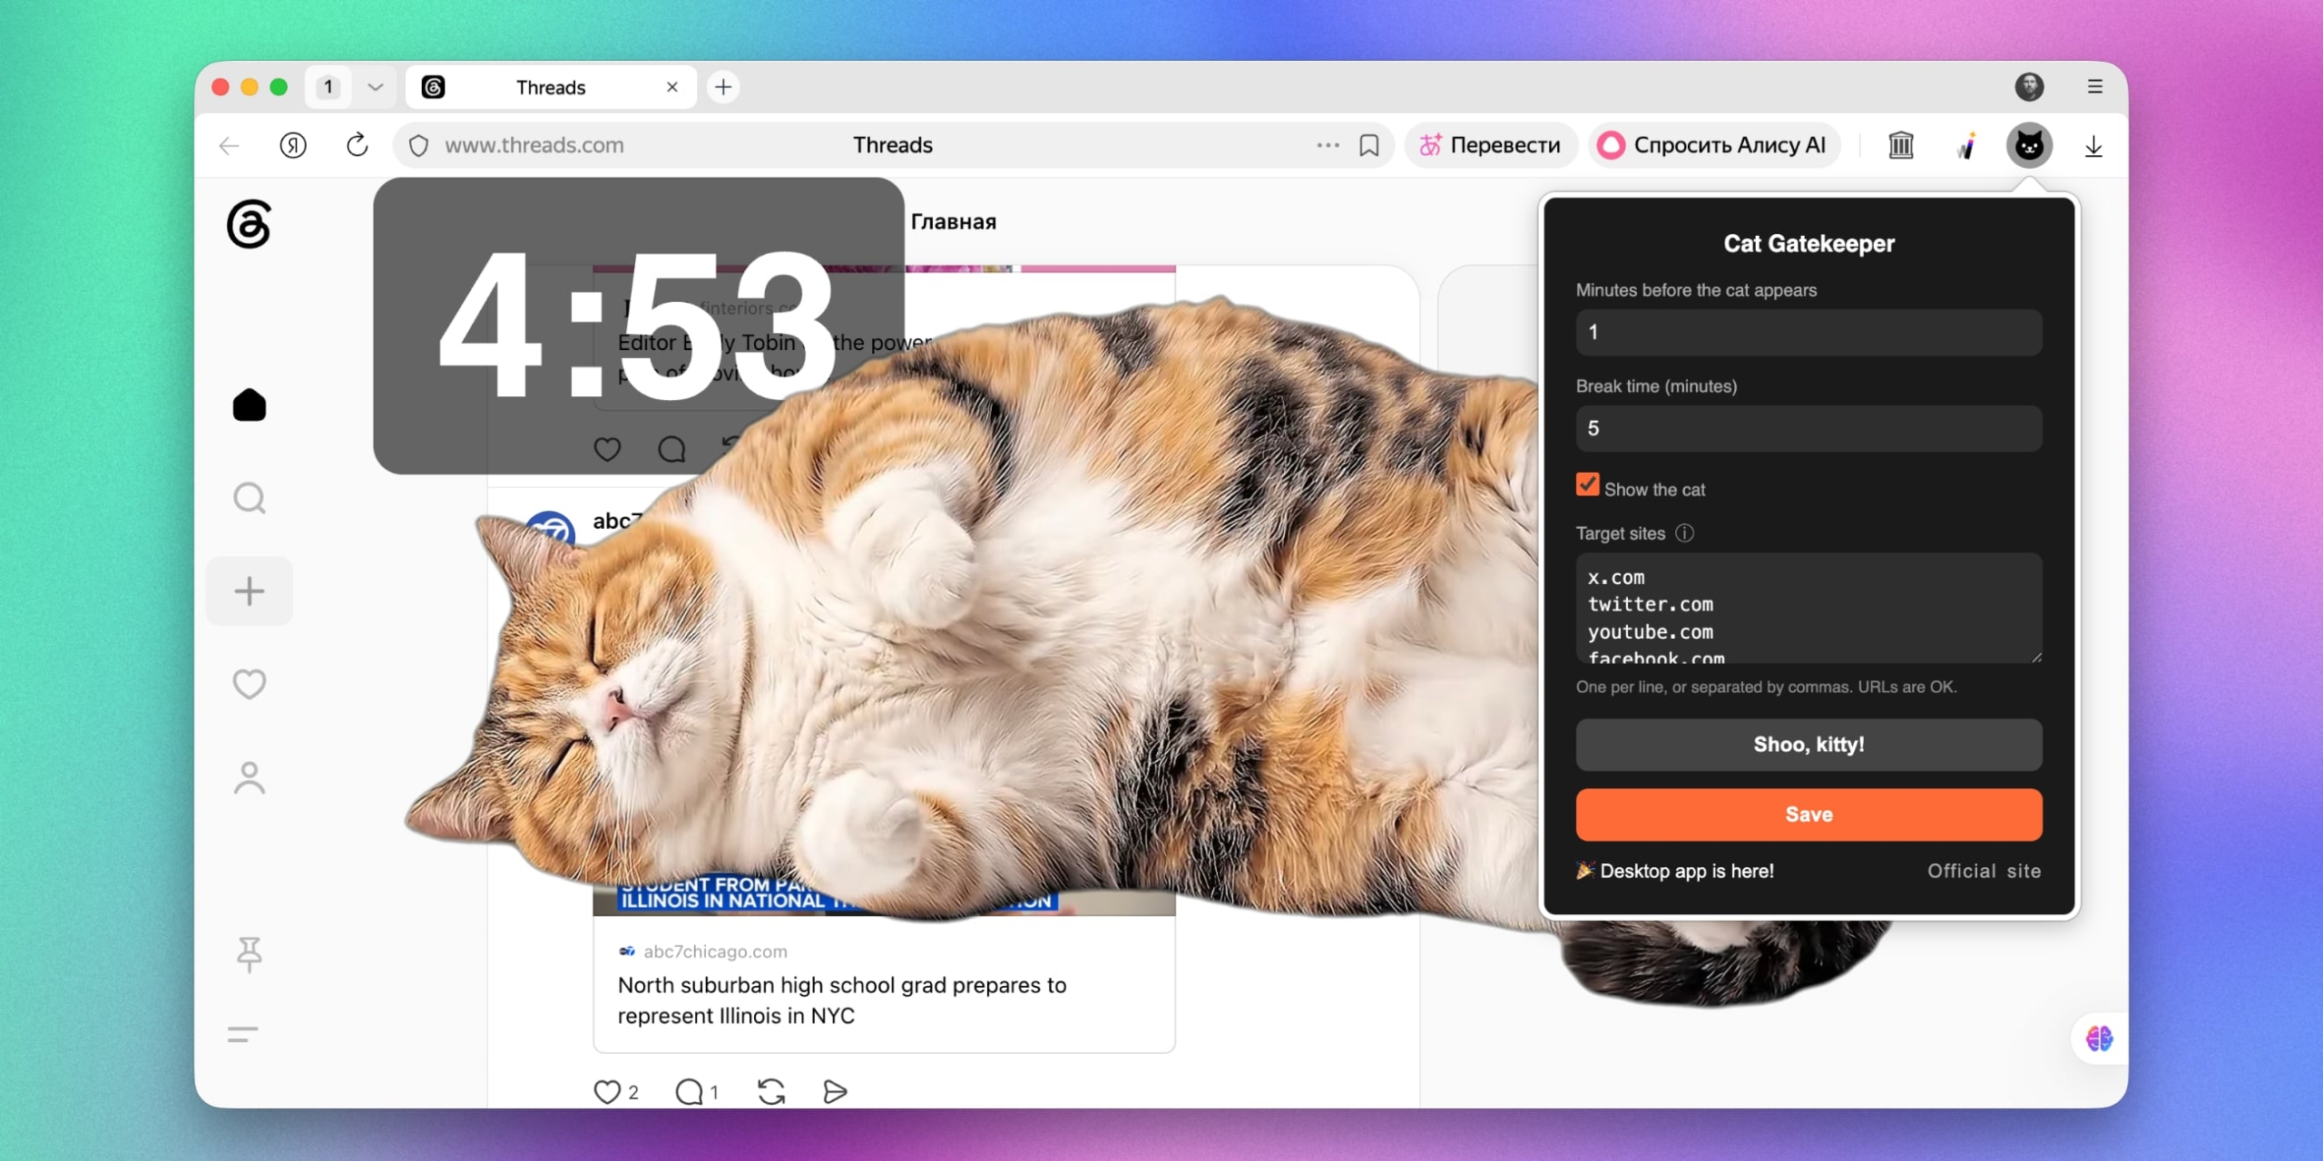Focus Minutes before the cat appears field
The image size is (2323, 1161).
pyautogui.click(x=1808, y=332)
